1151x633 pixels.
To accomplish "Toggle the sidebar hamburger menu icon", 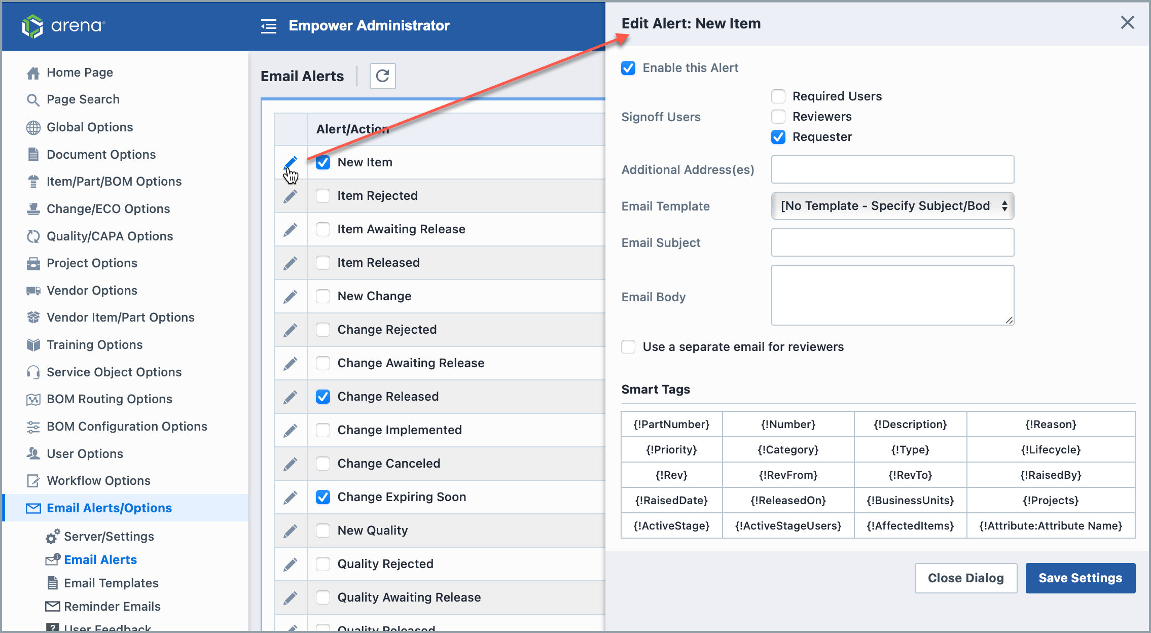I will pyautogui.click(x=269, y=26).
